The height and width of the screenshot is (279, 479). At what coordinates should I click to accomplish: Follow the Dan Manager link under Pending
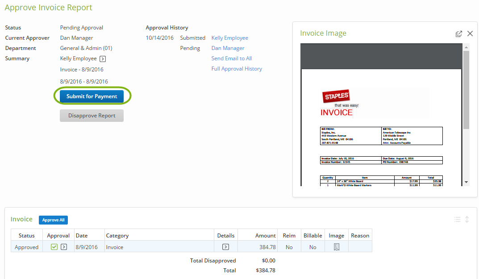[x=228, y=48]
